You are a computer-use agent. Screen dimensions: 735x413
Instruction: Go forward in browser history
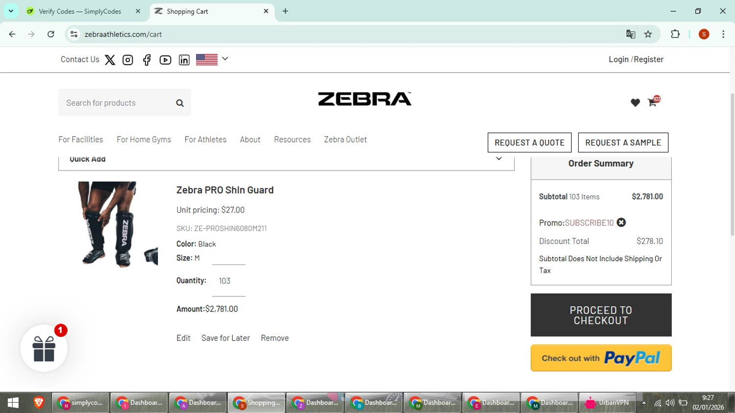pos(31,34)
